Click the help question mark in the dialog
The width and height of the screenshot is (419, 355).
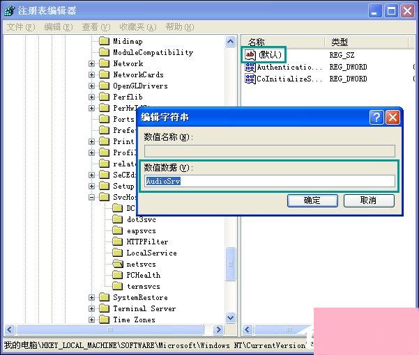pos(376,117)
